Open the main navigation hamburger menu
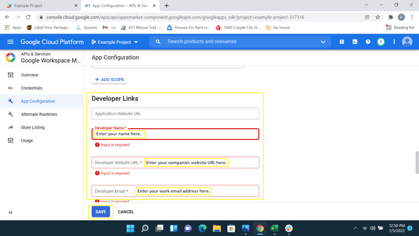 click(10, 41)
